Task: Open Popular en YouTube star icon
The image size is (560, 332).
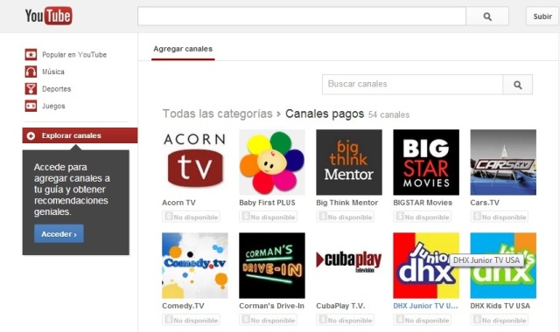Action: pos(31,54)
